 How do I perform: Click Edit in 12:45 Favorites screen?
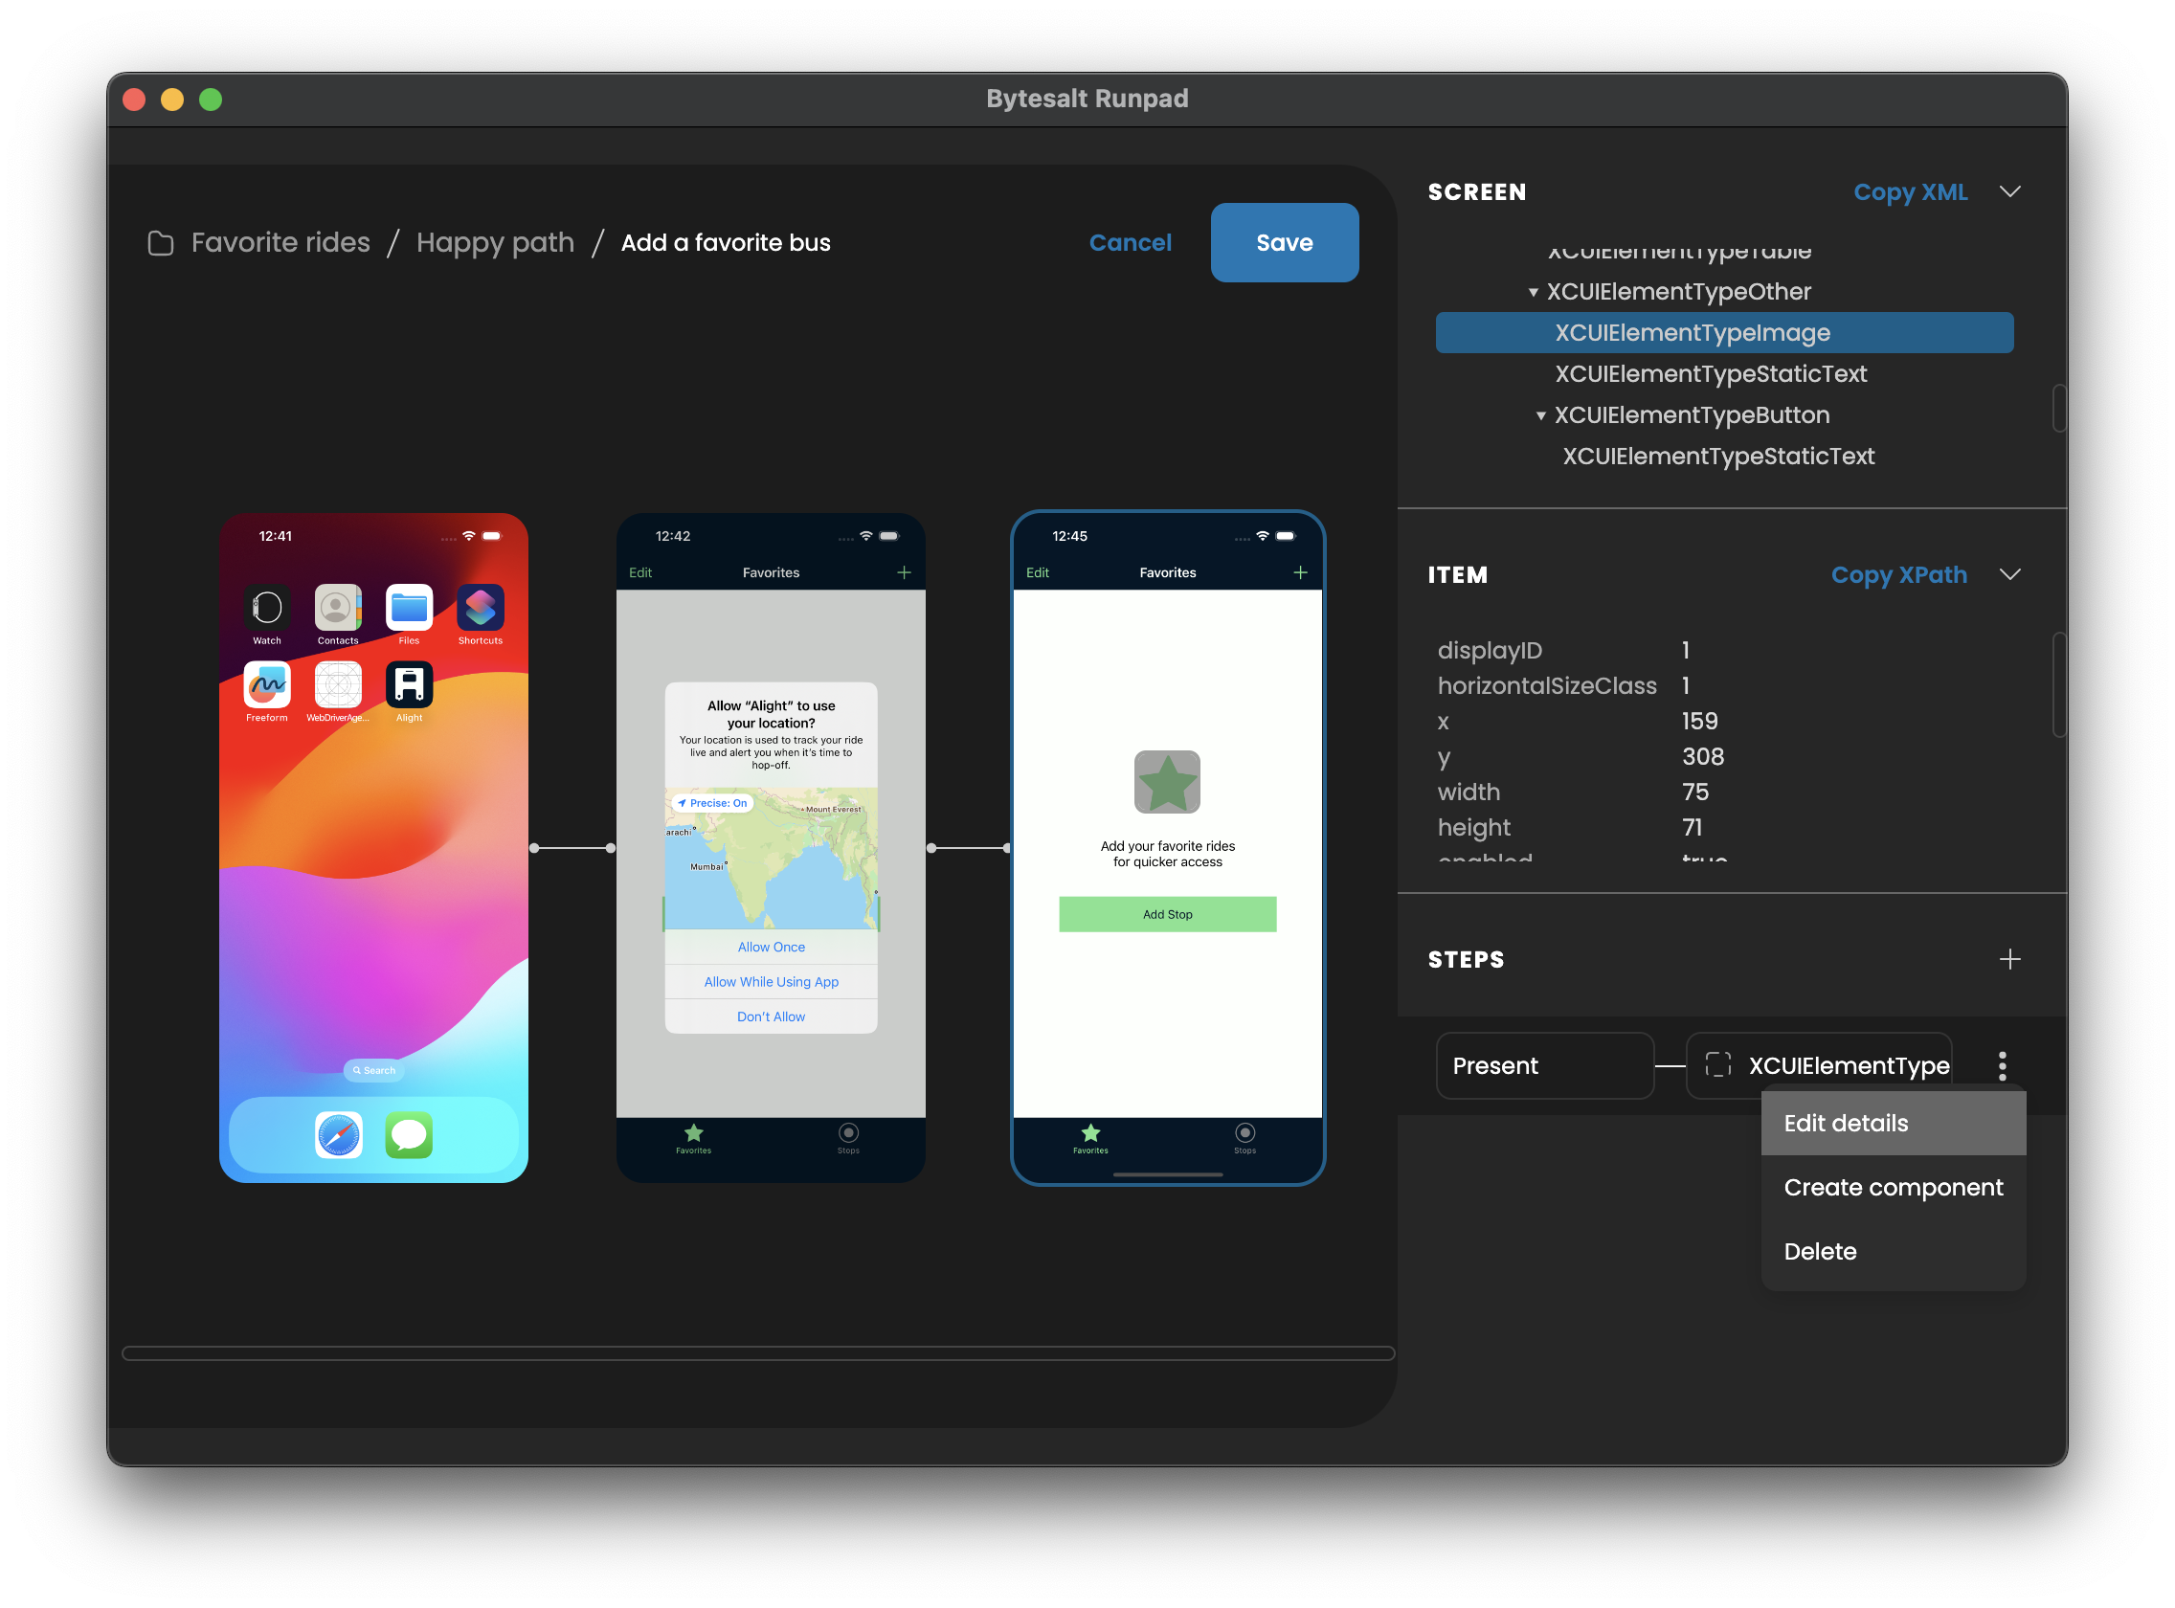pos(1037,572)
